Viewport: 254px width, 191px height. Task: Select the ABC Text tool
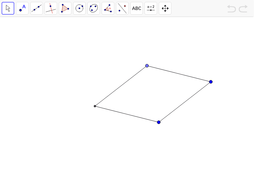(x=137, y=8)
